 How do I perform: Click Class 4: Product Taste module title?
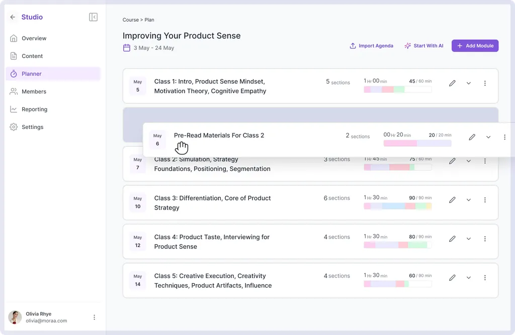pos(212,241)
